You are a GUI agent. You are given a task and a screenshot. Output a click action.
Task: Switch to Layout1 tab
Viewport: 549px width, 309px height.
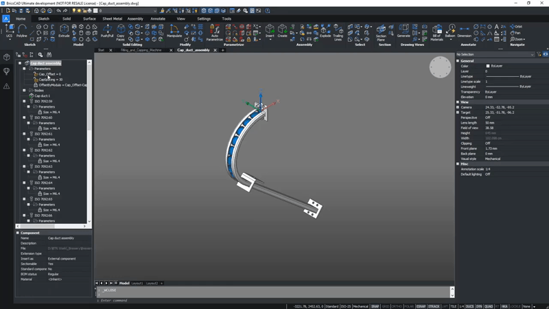point(137,284)
